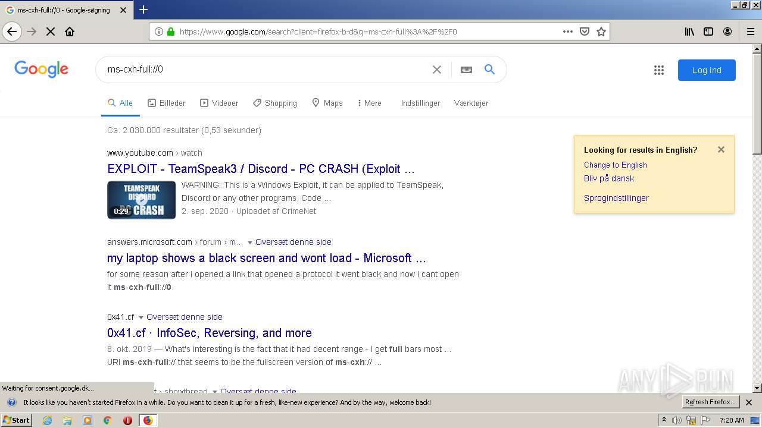The width and height of the screenshot is (762, 428).
Task: Expand dropdown arrow beside 0x41.cf result
Action: (141, 317)
